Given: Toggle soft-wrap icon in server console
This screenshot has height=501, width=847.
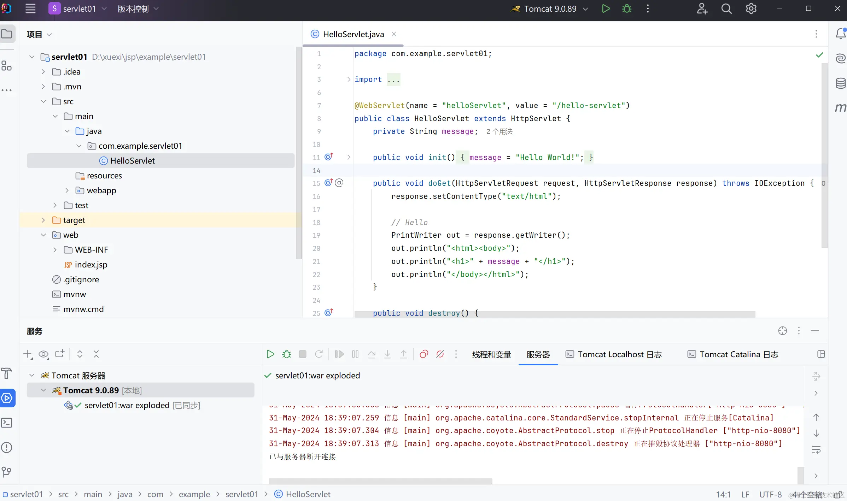Looking at the screenshot, I should [816, 450].
